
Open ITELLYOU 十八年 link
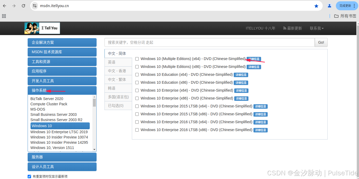pyautogui.click(x=261, y=28)
